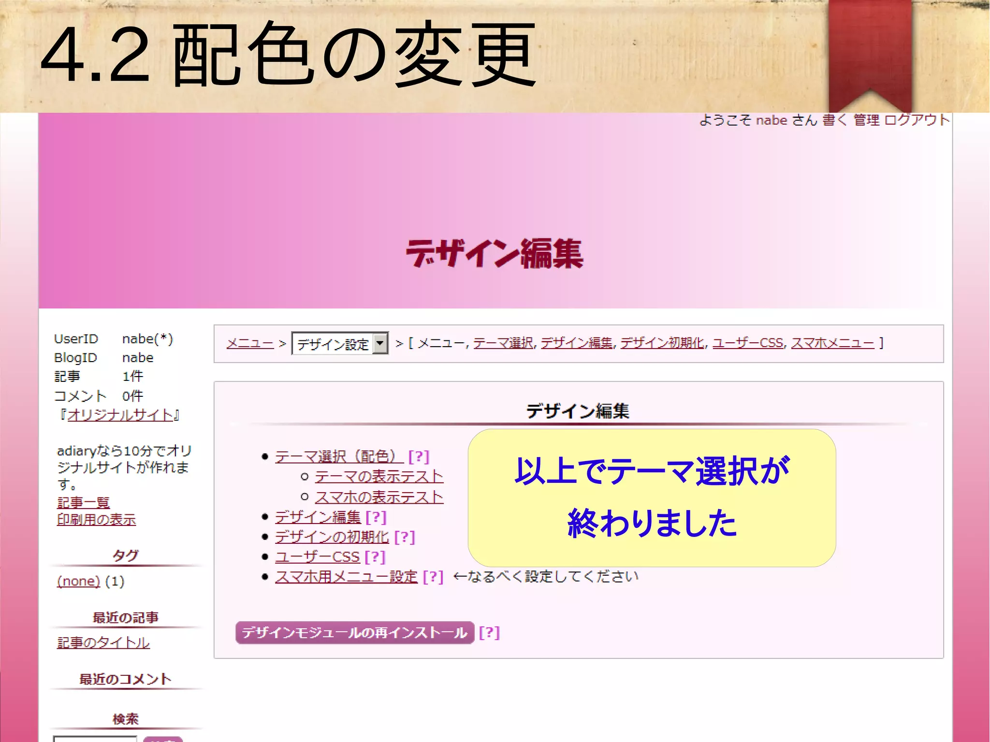Click [?] help icon beside ユーザーCSS
This screenshot has width=990, height=742.
[375, 557]
